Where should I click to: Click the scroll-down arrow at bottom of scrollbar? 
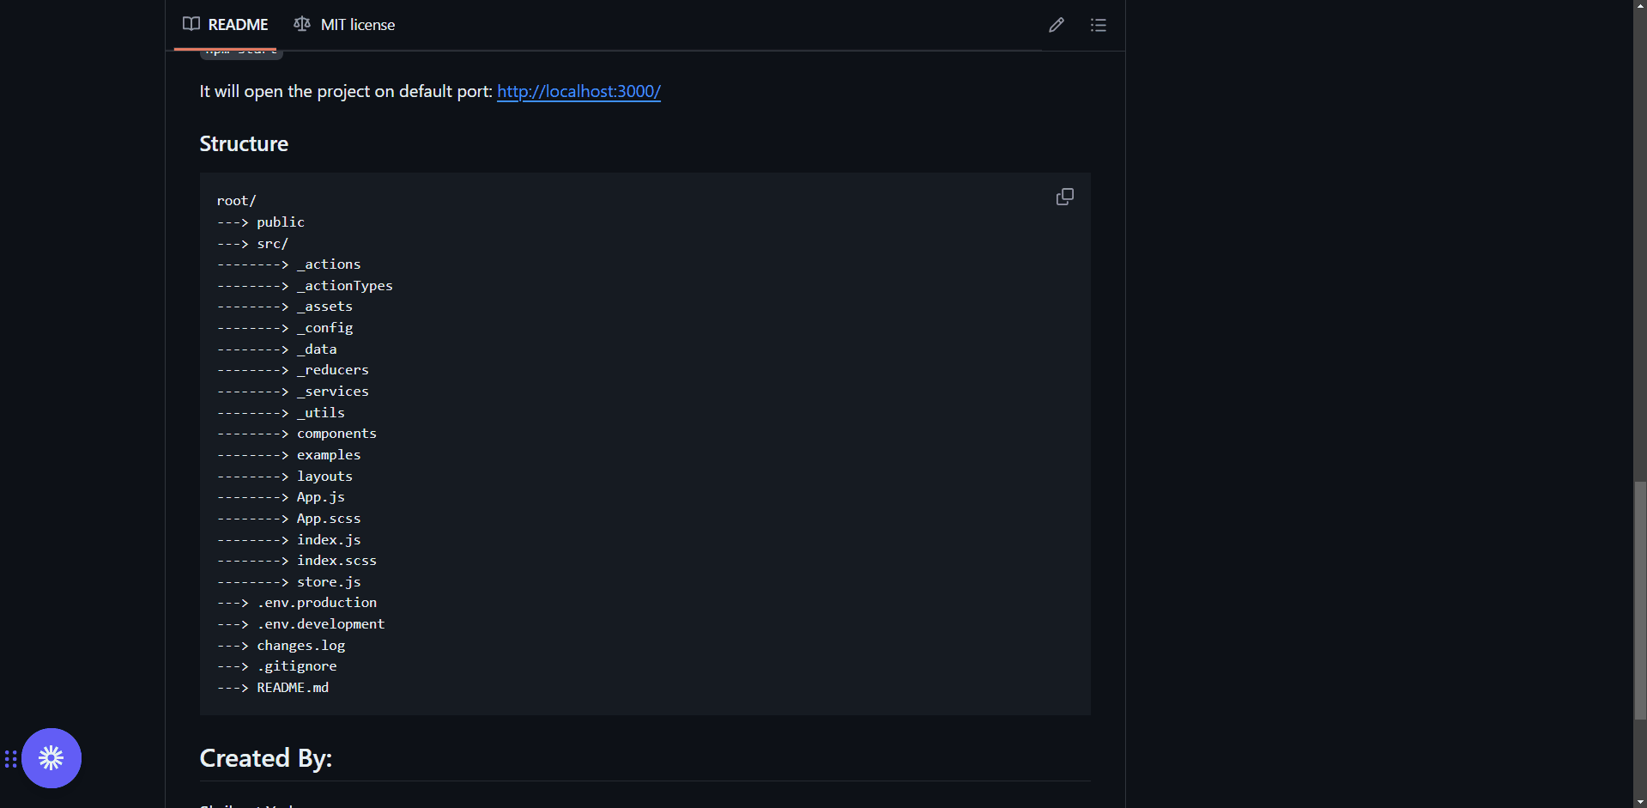point(1640,801)
